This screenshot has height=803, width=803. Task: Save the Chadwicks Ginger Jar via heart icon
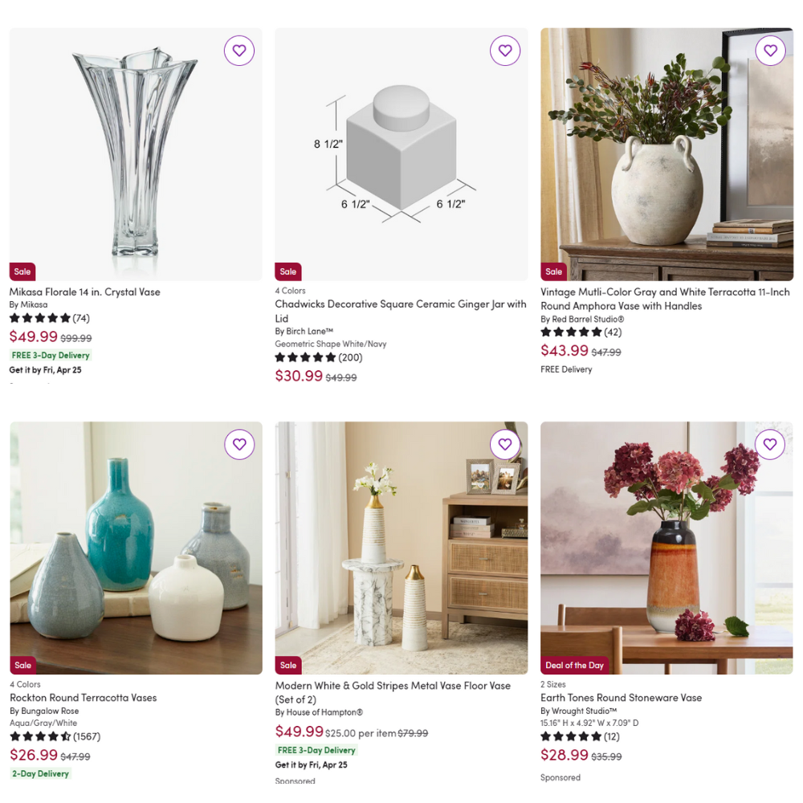tap(505, 50)
